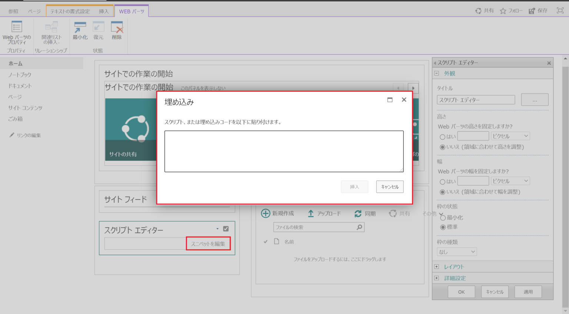Open the 枠の種類 dropdown
This screenshot has height=314, width=569.
(x=457, y=252)
